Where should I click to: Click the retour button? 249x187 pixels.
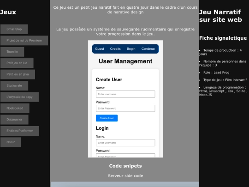click(x=11, y=142)
